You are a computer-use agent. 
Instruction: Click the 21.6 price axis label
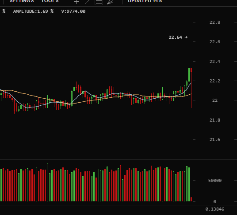coord(215,140)
